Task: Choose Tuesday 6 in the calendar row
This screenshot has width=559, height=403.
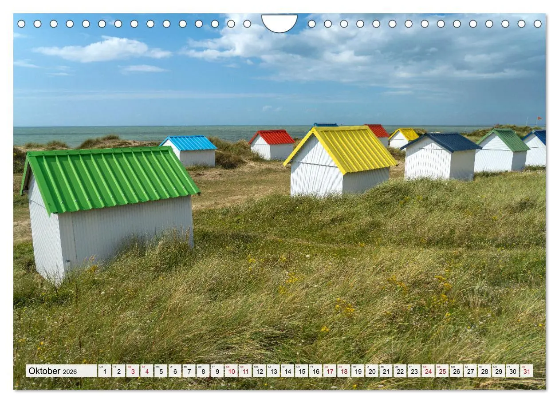Action: (x=175, y=371)
